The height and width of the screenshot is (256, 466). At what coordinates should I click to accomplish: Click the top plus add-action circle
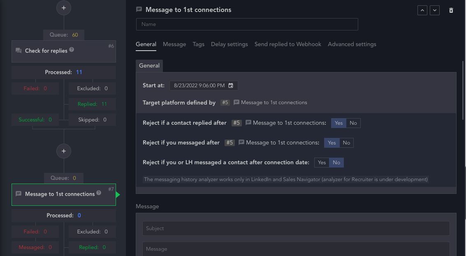coord(63,8)
